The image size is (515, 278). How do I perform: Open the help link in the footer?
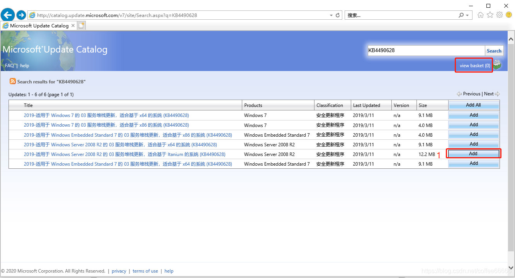[x=169, y=271]
